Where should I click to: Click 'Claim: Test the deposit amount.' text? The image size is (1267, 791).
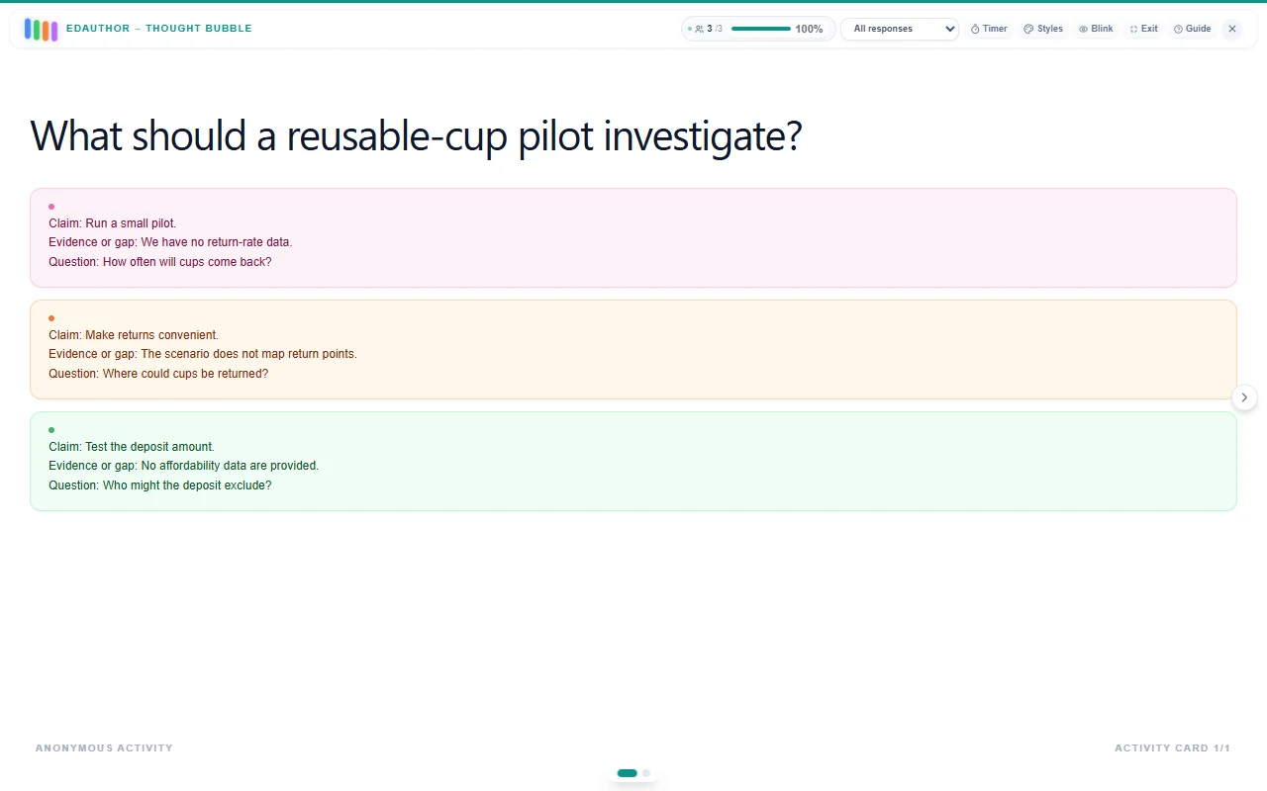pyautogui.click(x=132, y=447)
